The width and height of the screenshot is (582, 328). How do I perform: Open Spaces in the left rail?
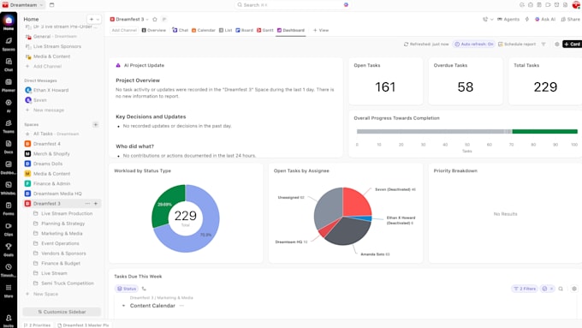coord(9,44)
